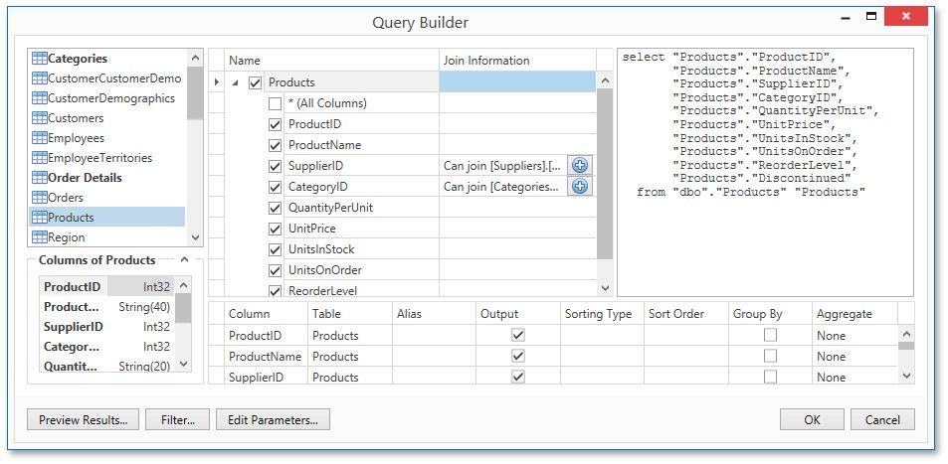948x464 pixels.
Task: Click the Alias cell for ProductID
Action: point(434,336)
